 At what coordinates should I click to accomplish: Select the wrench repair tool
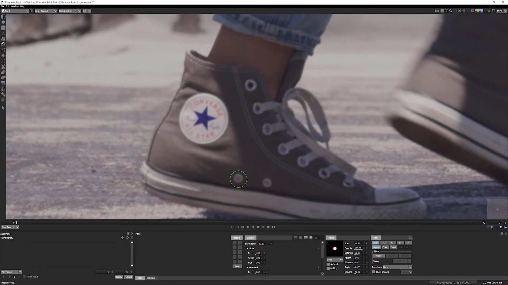tap(3, 94)
